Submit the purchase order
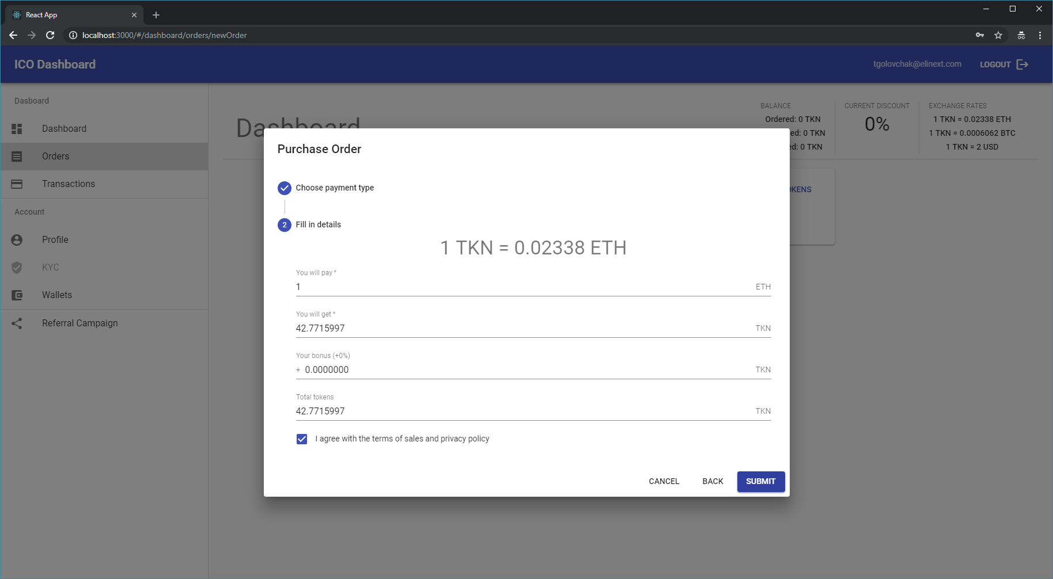This screenshot has height=579, width=1053. [x=760, y=482]
